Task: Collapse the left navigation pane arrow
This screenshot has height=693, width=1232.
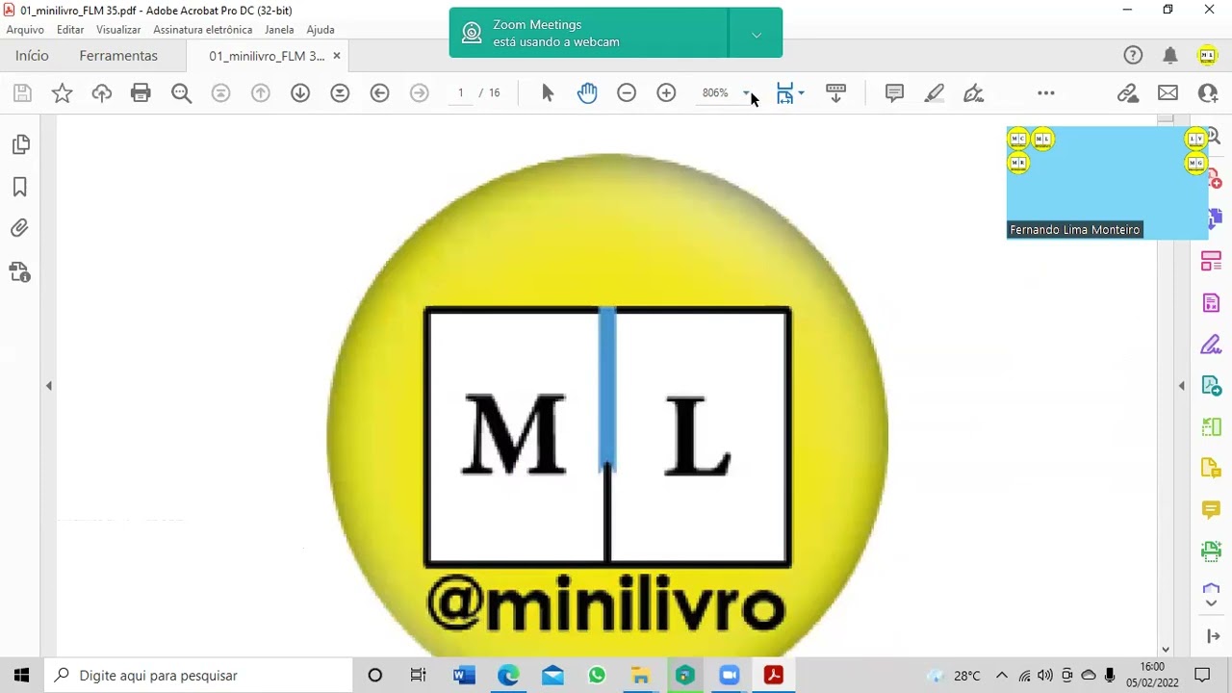Action: 48,386
